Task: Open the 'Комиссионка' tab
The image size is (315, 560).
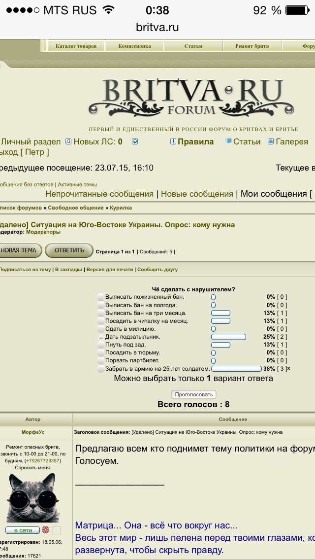Action: pyautogui.click(x=134, y=46)
